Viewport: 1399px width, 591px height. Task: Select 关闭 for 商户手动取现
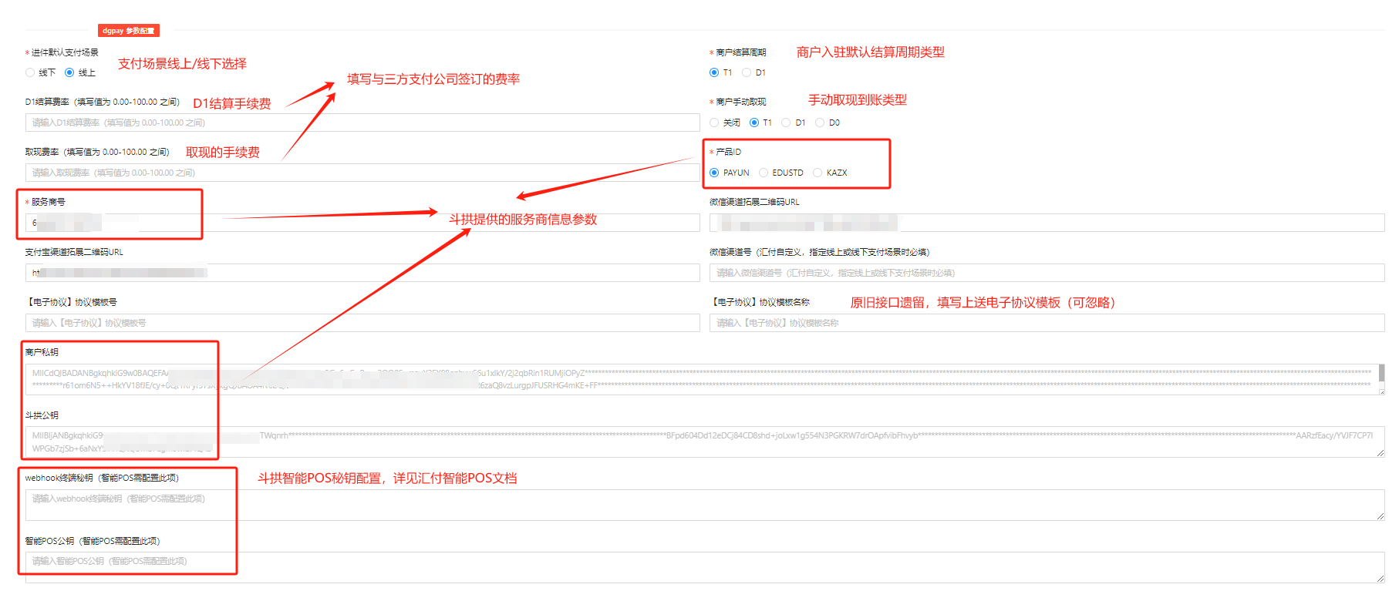coord(714,123)
